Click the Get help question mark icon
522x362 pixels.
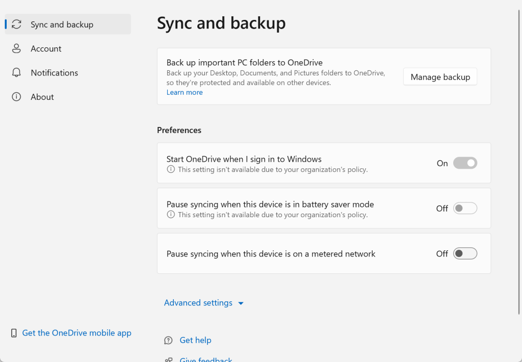point(168,340)
